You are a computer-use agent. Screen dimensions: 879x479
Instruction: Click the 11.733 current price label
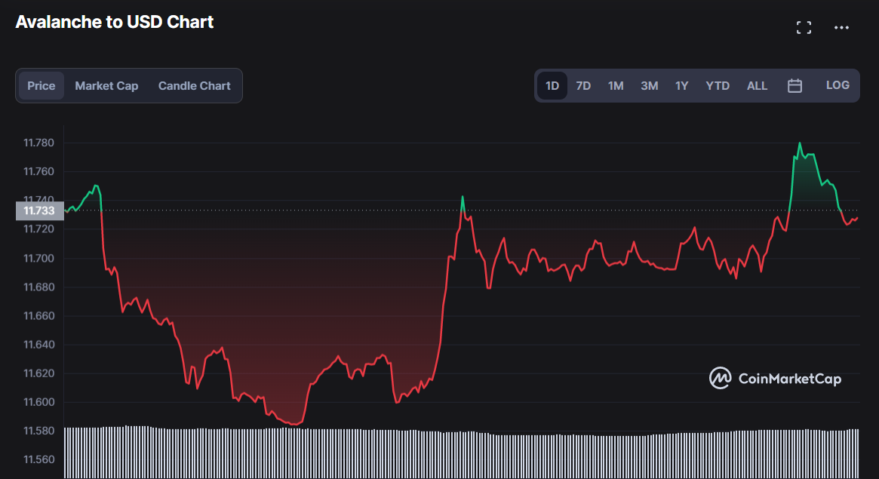coord(38,211)
